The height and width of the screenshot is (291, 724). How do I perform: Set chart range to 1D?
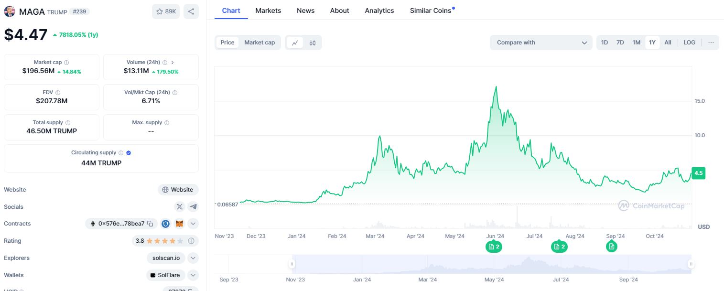tap(605, 43)
